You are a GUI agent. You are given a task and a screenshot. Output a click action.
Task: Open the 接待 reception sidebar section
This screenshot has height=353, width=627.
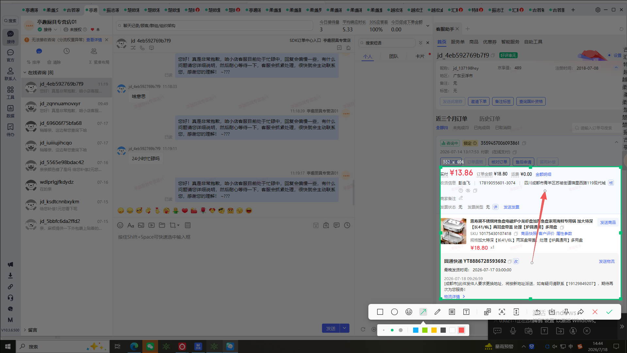[10, 37]
